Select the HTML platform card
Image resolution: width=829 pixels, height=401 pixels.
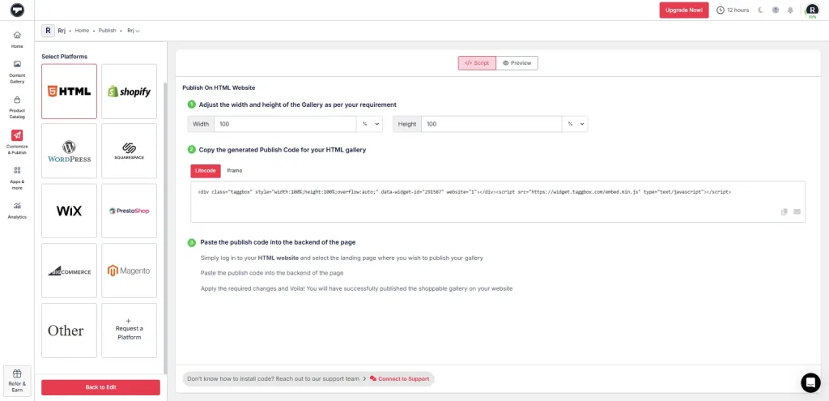70,92
